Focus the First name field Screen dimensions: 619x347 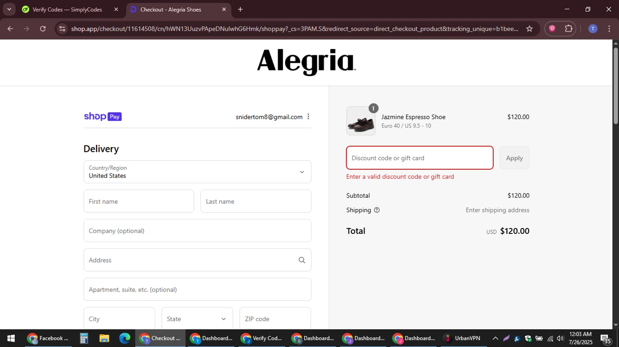pos(139,201)
